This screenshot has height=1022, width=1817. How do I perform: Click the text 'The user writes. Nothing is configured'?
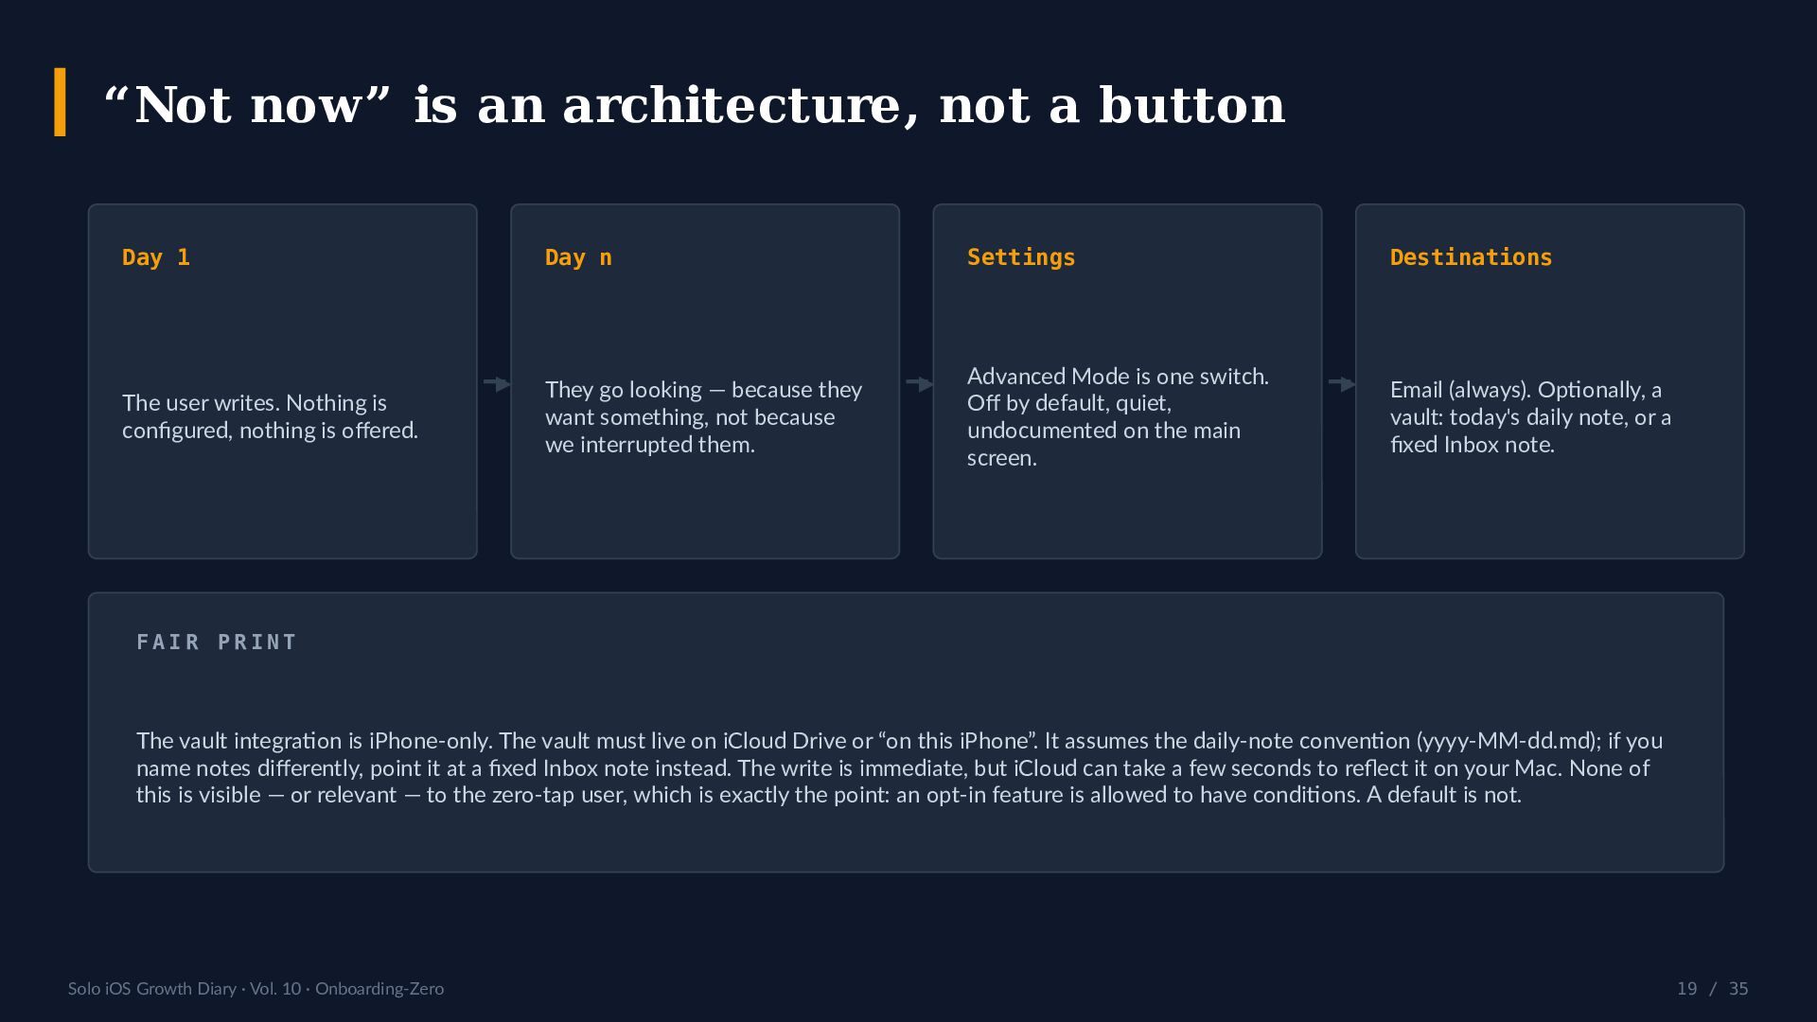point(270,416)
